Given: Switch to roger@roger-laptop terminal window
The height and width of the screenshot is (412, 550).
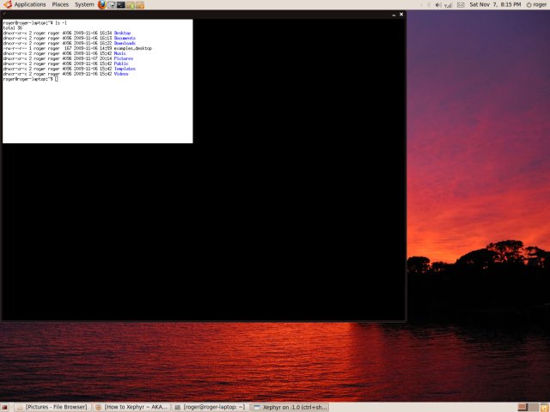Looking at the screenshot, I should (x=211, y=407).
